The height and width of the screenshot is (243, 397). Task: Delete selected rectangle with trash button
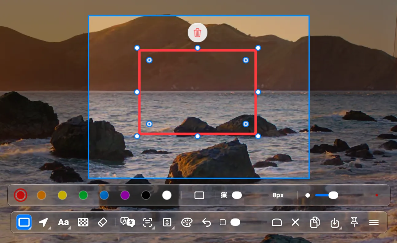tap(198, 33)
